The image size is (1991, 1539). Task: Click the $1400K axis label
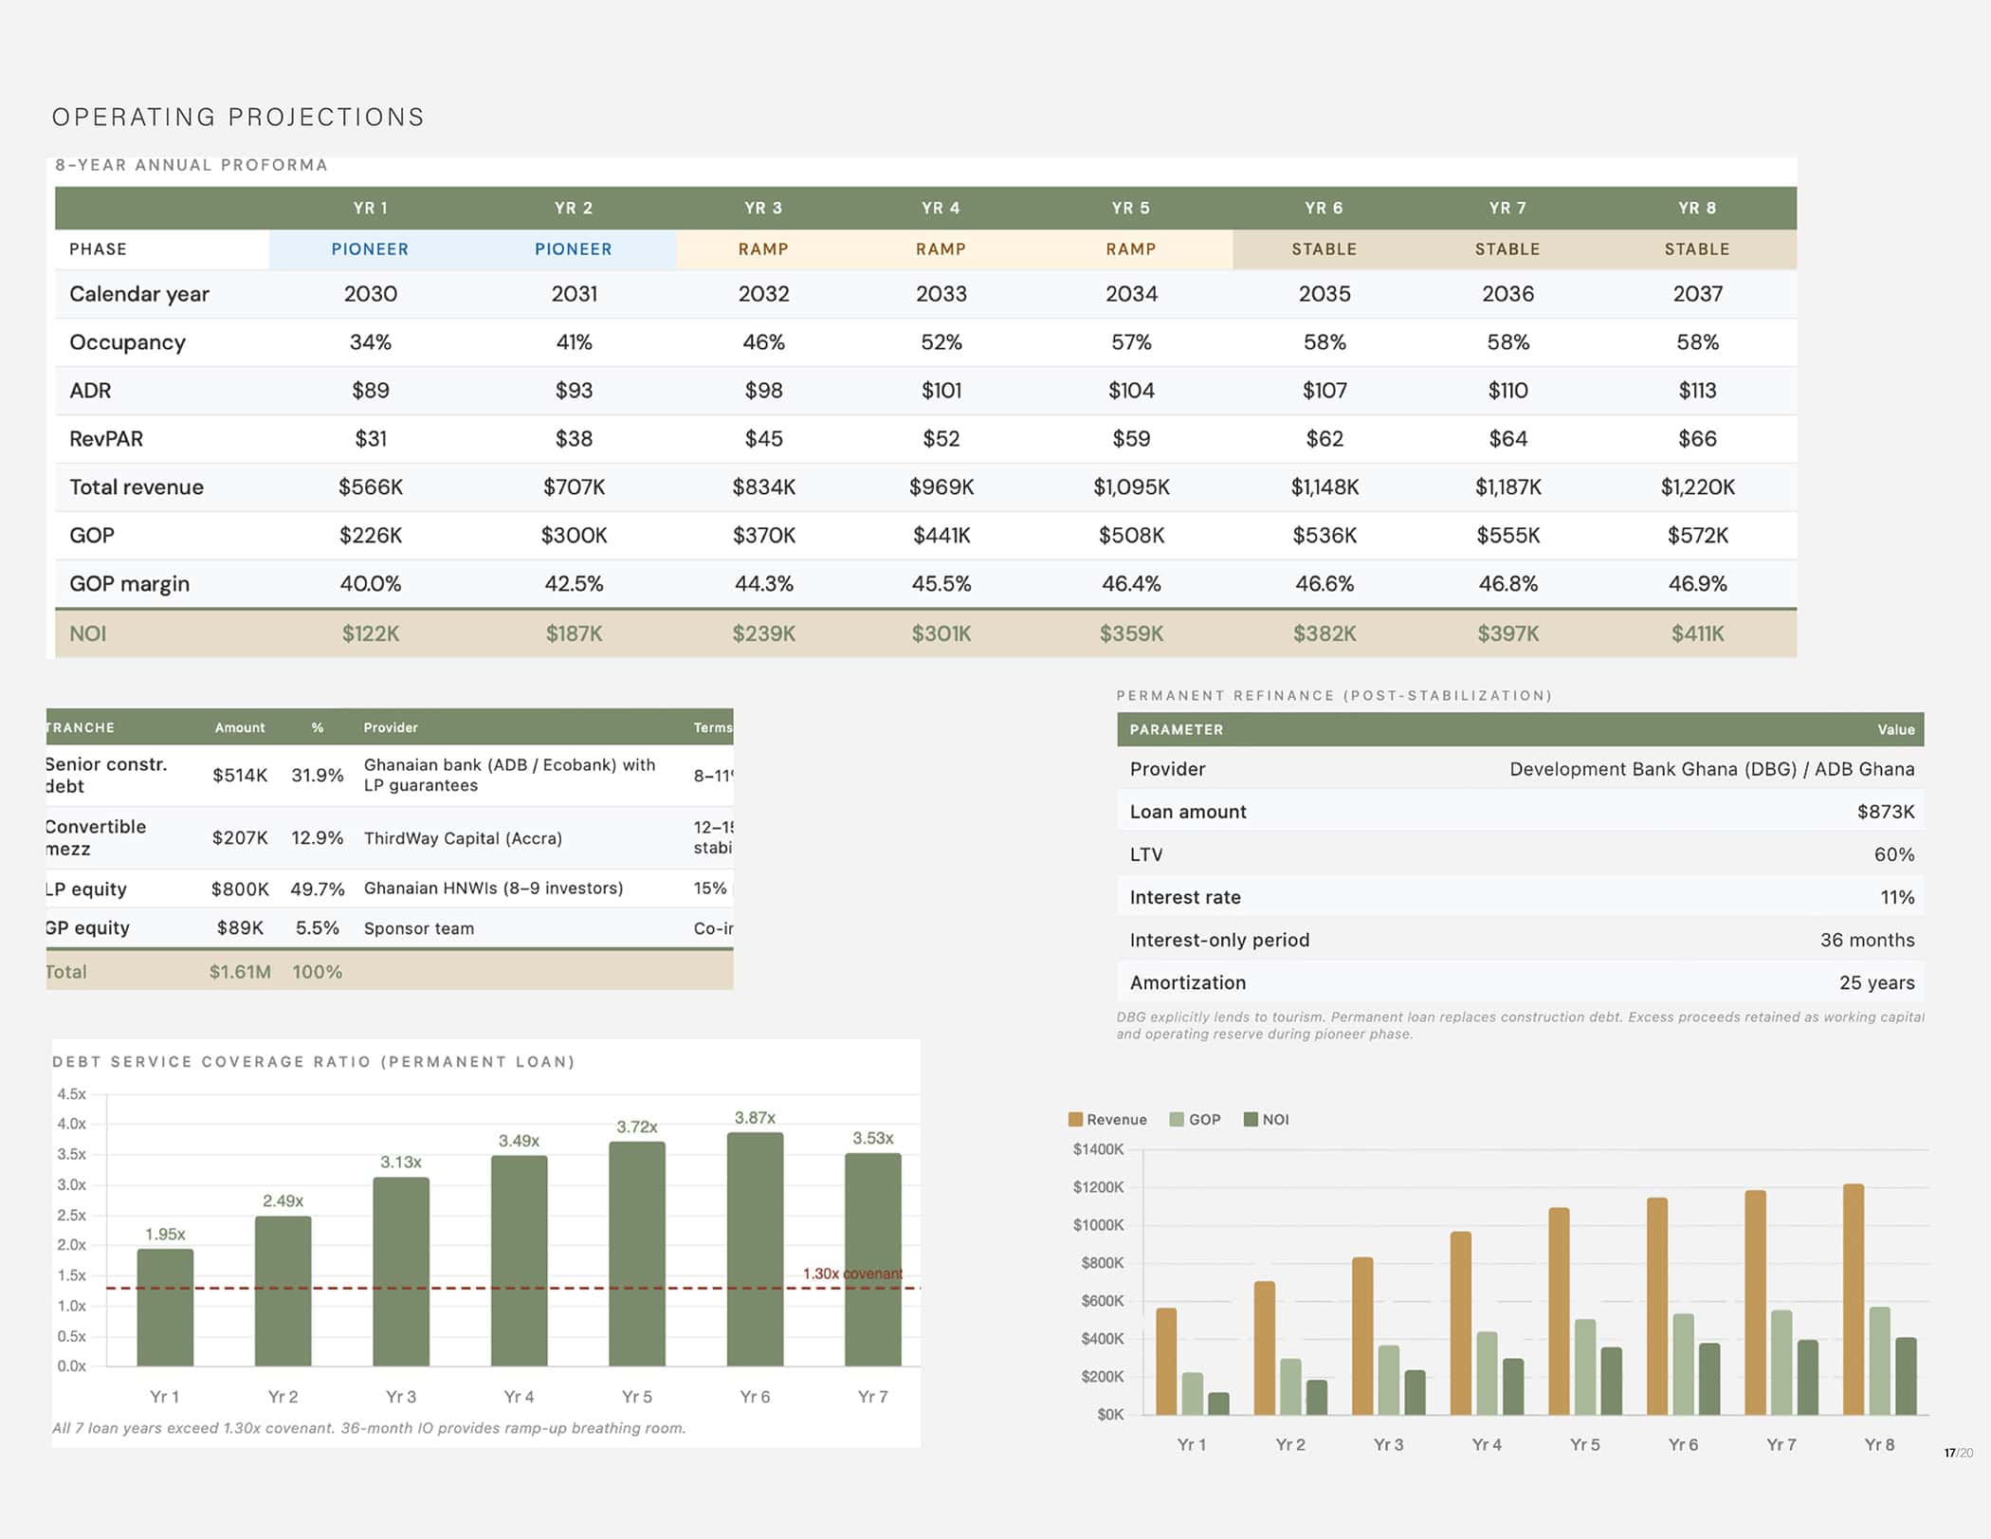click(1098, 1149)
